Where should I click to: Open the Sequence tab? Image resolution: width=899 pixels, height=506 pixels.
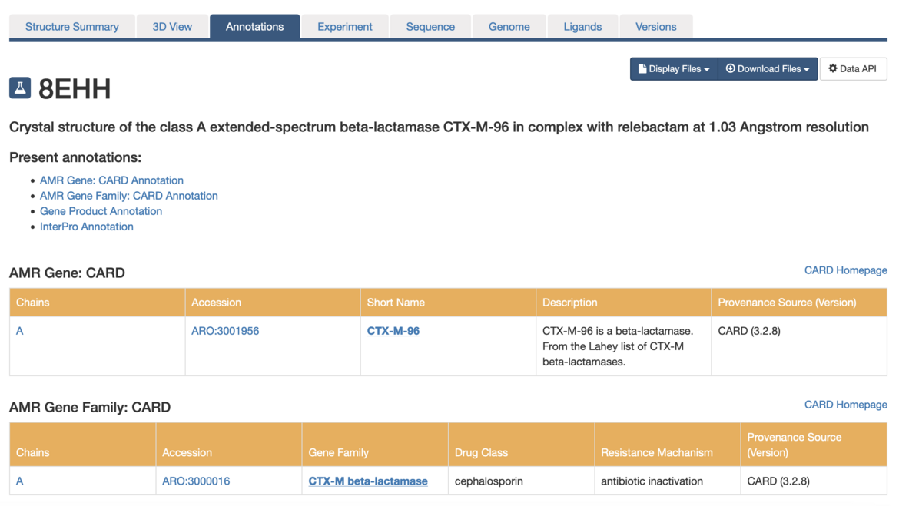coord(430,25)
